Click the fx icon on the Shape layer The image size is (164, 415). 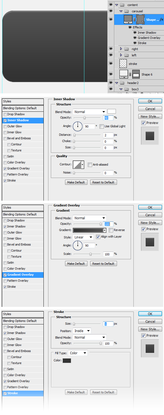[162, 19]
